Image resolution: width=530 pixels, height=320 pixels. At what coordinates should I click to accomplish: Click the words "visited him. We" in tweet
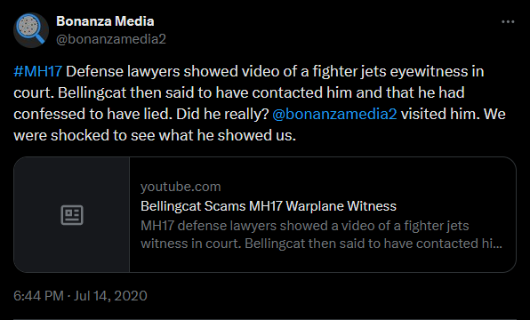pyautogui.click(x=454, y=114)
